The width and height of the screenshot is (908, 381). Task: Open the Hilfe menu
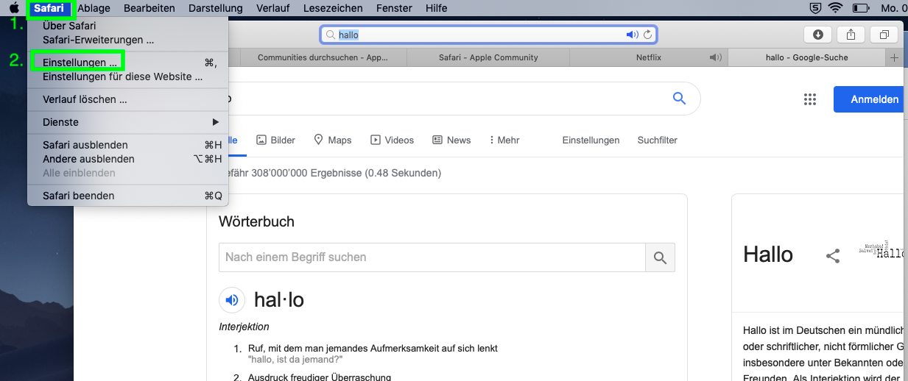(437, 8)
